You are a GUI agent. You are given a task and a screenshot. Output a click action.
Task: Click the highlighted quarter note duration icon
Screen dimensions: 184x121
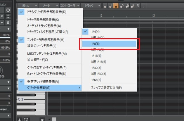point(116,6)
